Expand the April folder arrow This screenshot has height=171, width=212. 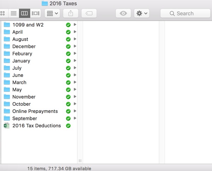coord(75,32)
